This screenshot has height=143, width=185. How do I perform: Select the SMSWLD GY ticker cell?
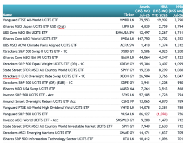point(125,120)
